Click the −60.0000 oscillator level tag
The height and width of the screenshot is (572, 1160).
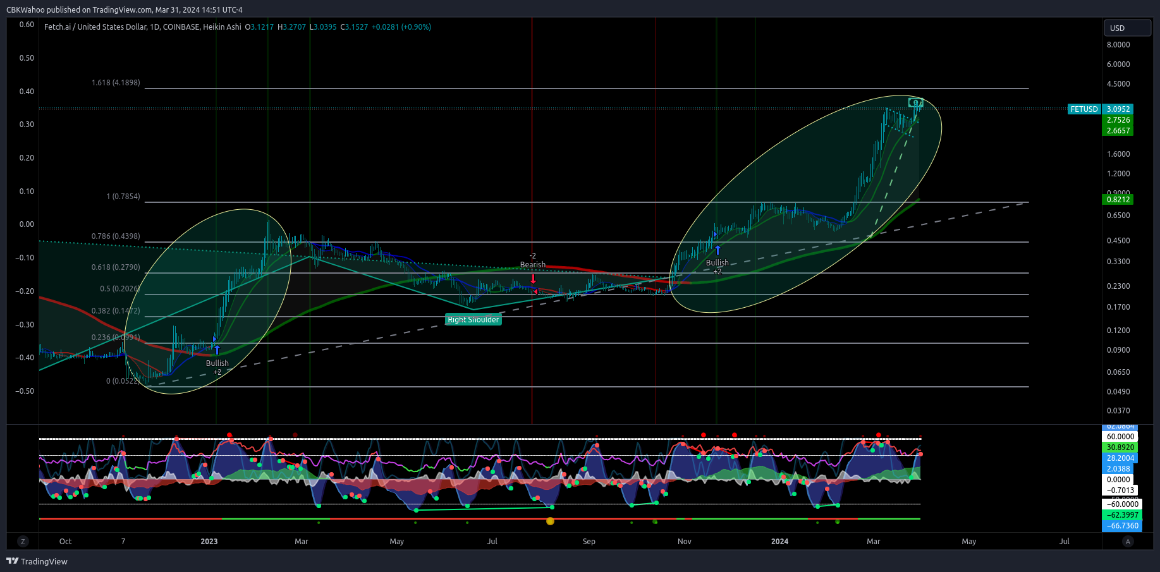click(1122, 504)
